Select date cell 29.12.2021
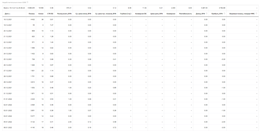The image size is (262, 131). (x=8, y=82)
